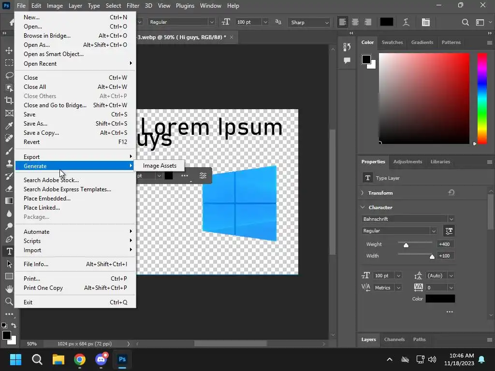The image size is (495, 371).
Task: Select the Horizontal Type tool
Action: 9,251
